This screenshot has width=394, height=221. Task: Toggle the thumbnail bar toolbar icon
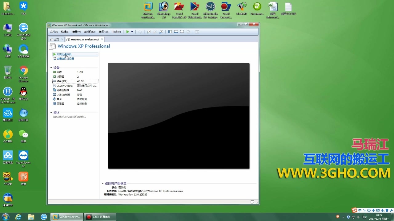176,32
